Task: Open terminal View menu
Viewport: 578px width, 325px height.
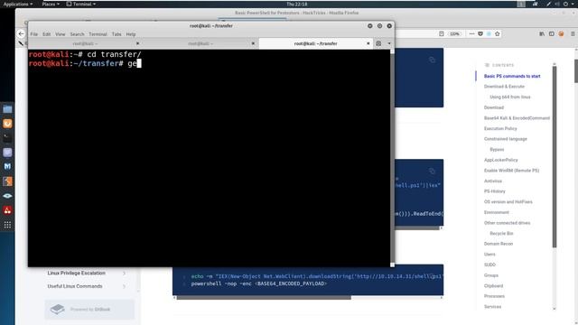Action: [61, 34]
